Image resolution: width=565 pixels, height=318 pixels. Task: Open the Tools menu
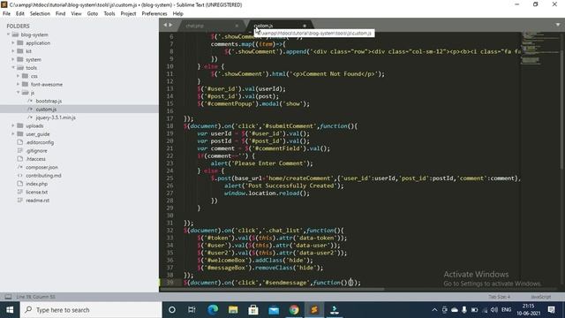(x=109, y=13)
